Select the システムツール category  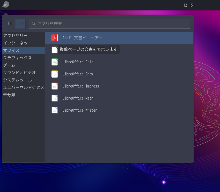point(24,80)
